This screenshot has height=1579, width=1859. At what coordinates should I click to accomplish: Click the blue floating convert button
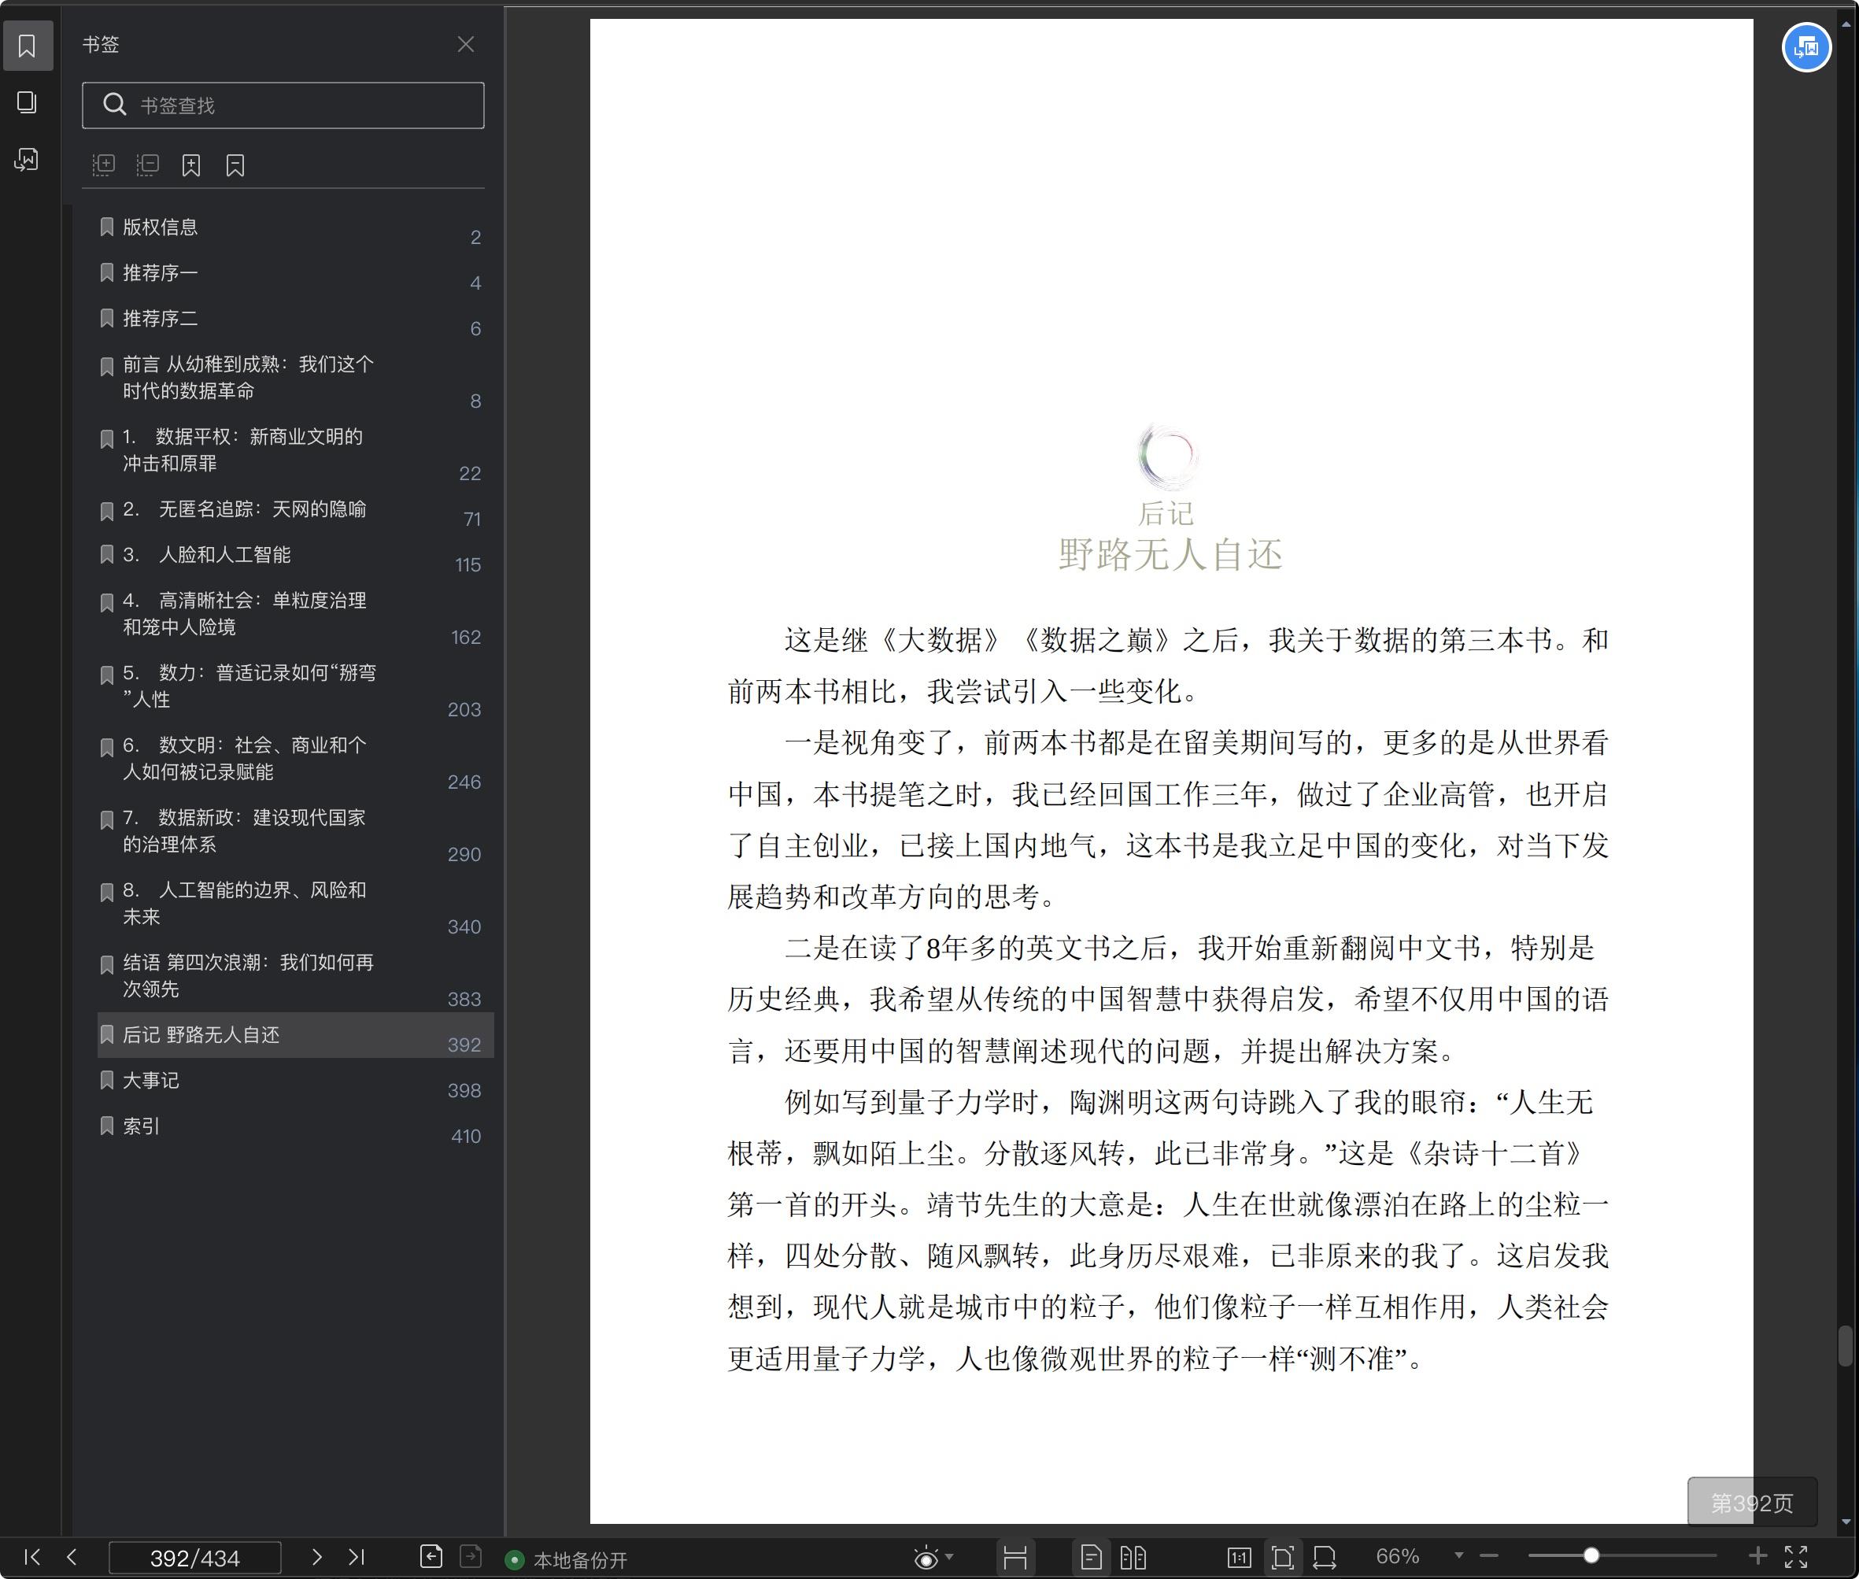tap(1806, 46)
